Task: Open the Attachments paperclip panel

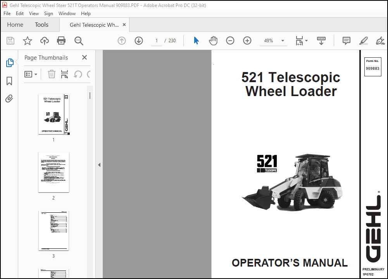Action: (9, 99)
